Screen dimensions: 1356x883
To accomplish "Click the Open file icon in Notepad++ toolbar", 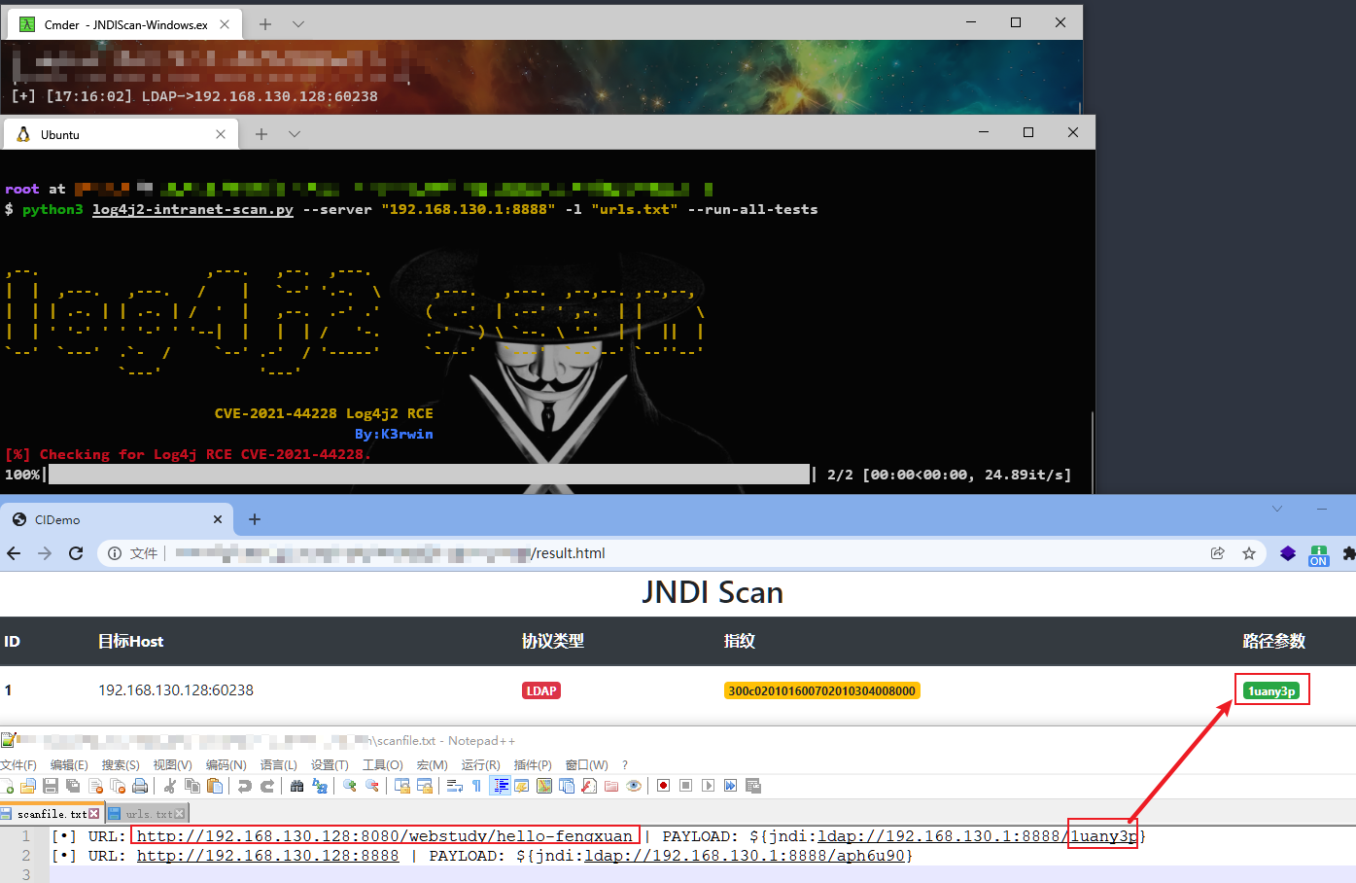I will pyautogui.click(x=28, y=786).
